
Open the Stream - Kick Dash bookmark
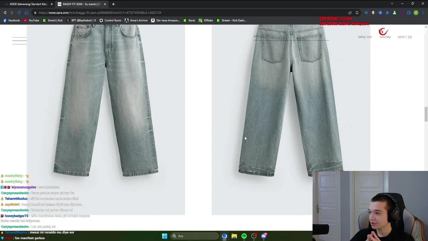(x=231, y=20)
